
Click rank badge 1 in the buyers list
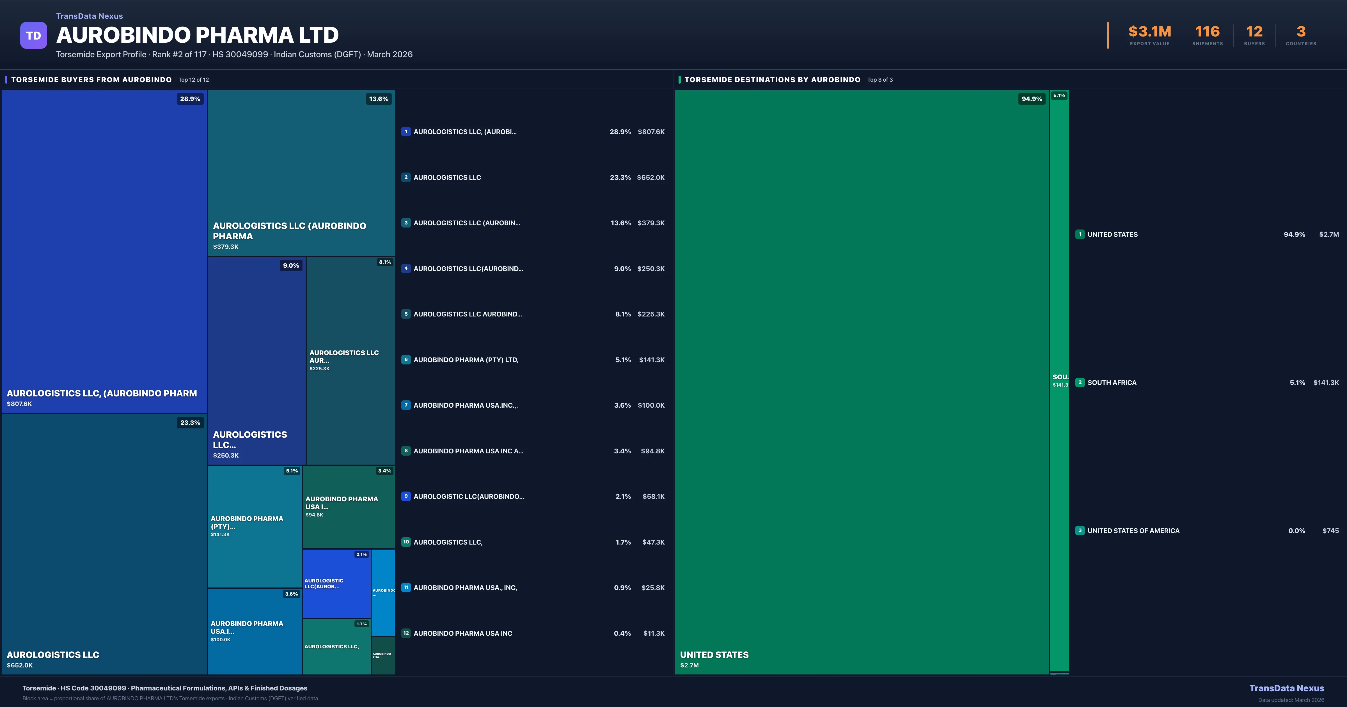(406, 132)
